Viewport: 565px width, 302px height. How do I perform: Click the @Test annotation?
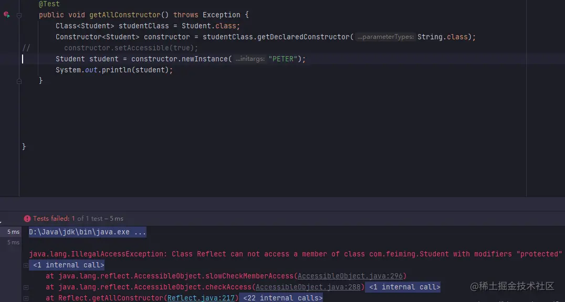(49, 4)
